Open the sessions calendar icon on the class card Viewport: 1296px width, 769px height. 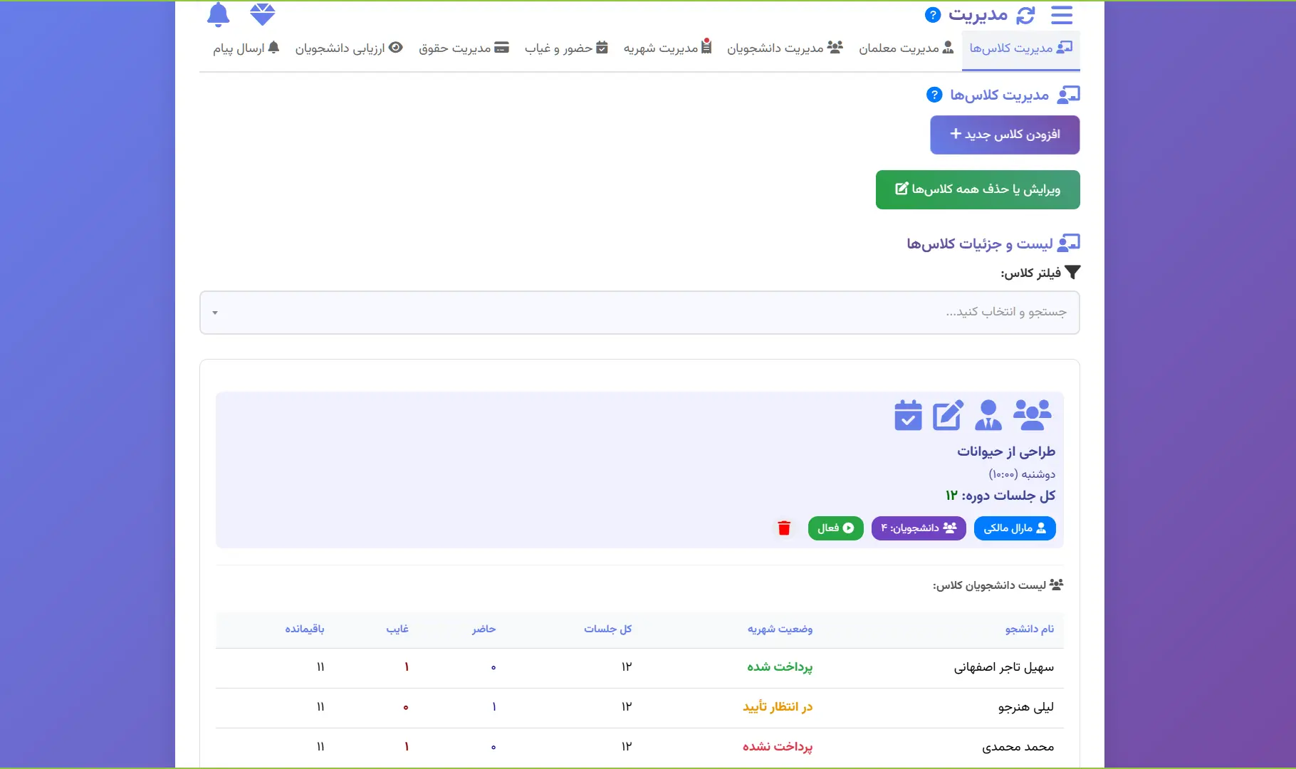click(x=907, y=415)
